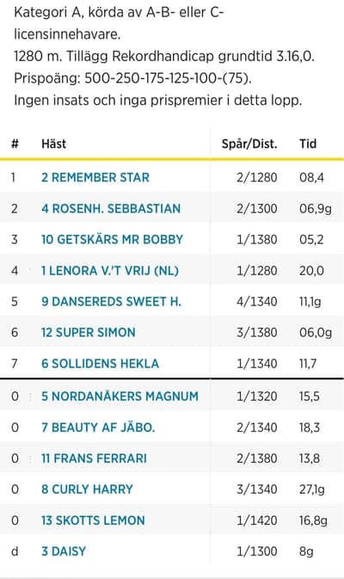Open 13 SKOTTS LEMON link
Image resolution: width=344 pixels, height=579 pixels.
[x=93, y=520]
